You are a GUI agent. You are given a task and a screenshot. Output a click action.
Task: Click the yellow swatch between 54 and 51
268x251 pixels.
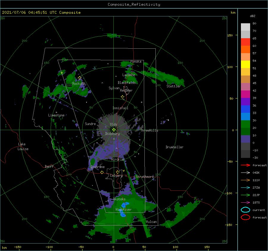coord(245,64)
